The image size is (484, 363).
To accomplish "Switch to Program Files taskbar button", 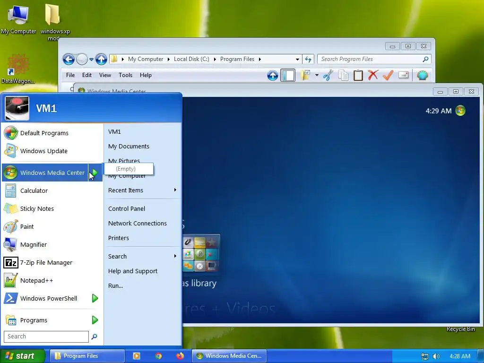I will 87,356.
